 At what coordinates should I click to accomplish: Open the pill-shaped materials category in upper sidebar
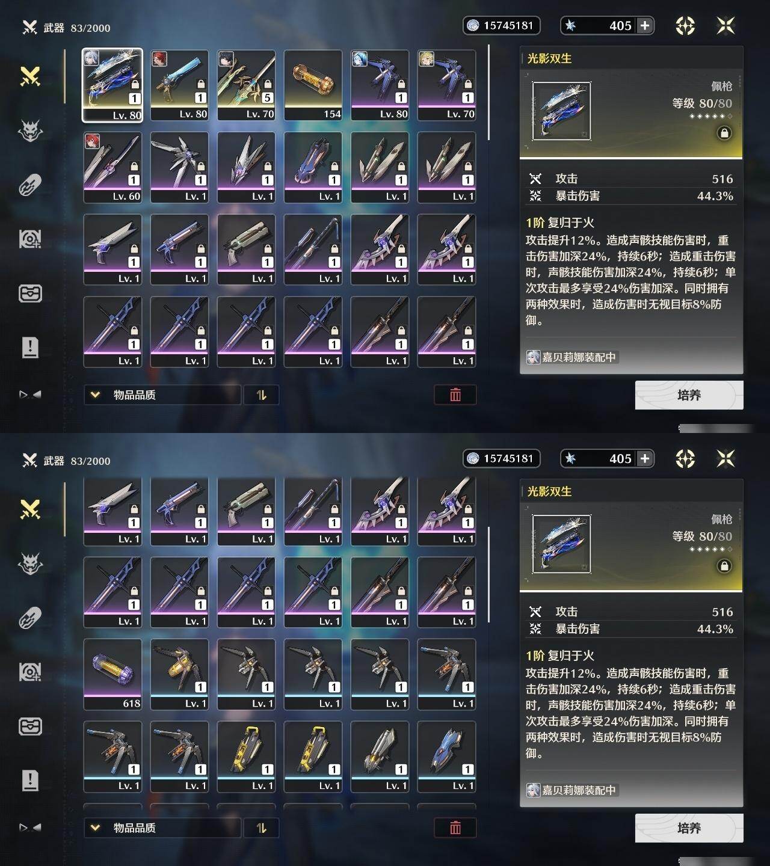click(30, 185)
